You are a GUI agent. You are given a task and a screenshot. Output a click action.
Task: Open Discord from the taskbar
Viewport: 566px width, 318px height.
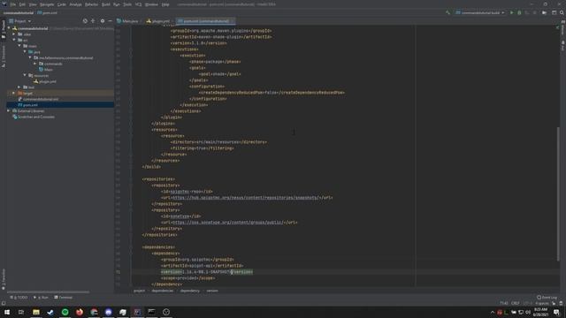coord(108,312)
